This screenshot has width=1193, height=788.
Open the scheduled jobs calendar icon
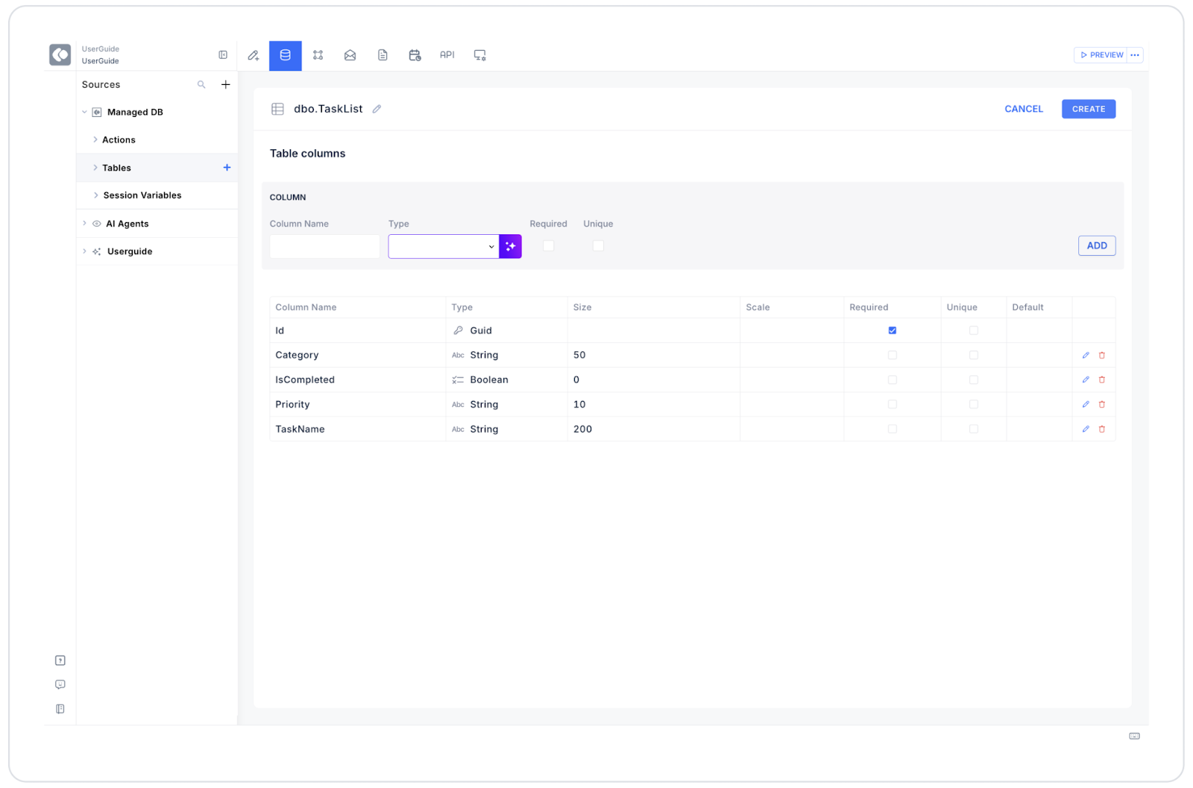click(x=415, y=55)
